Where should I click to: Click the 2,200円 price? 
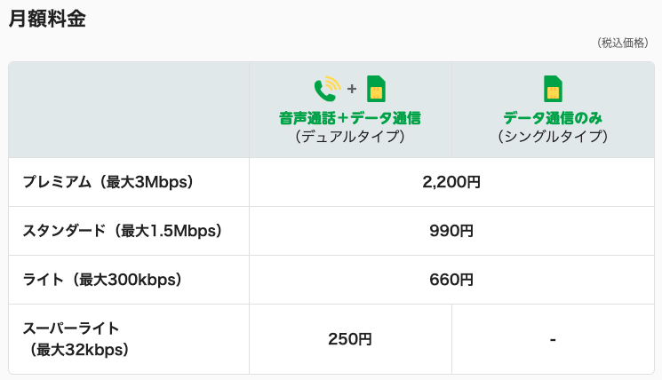pyautogui.click(x=451, y=182)
